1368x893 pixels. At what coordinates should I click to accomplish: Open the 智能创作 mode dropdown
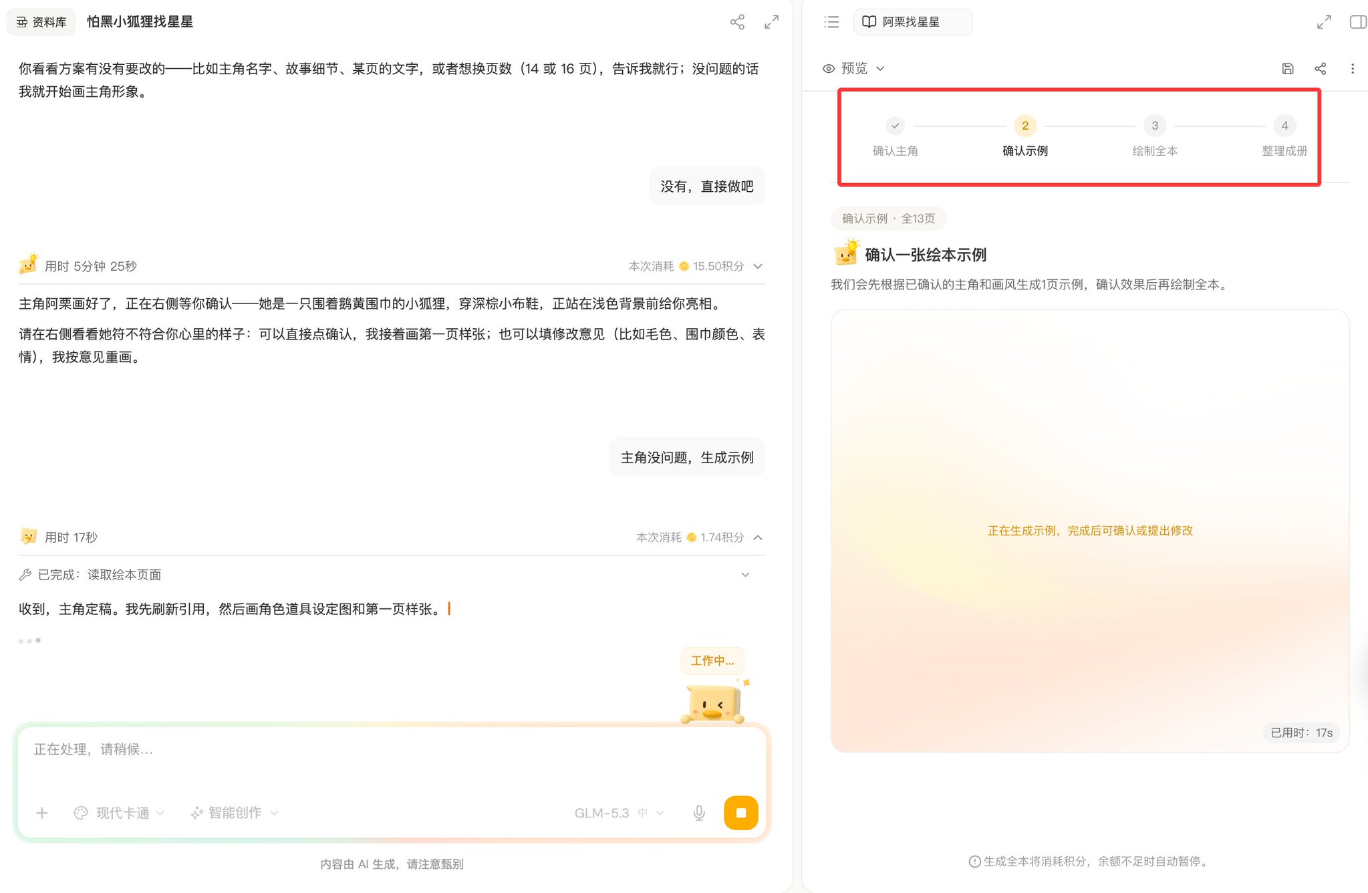235,813
